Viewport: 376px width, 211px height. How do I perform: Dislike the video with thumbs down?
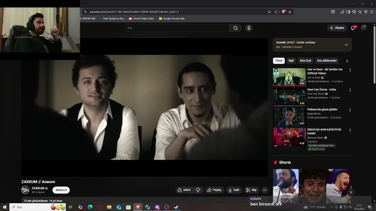click(x=198, y=190)
